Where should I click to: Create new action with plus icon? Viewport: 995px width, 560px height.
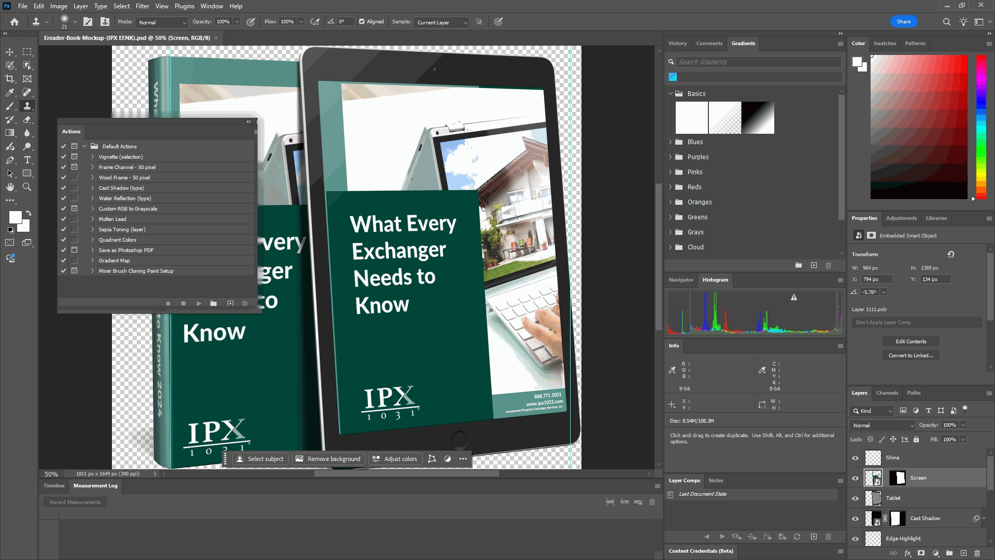coord(230,303)
